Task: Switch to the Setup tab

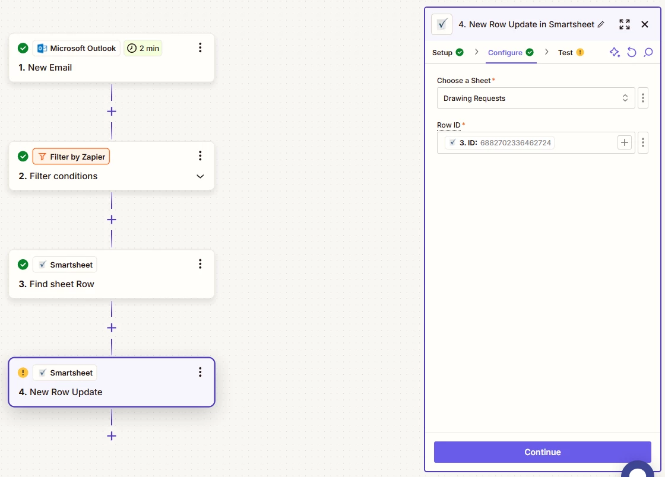Action: coord(448,53)
